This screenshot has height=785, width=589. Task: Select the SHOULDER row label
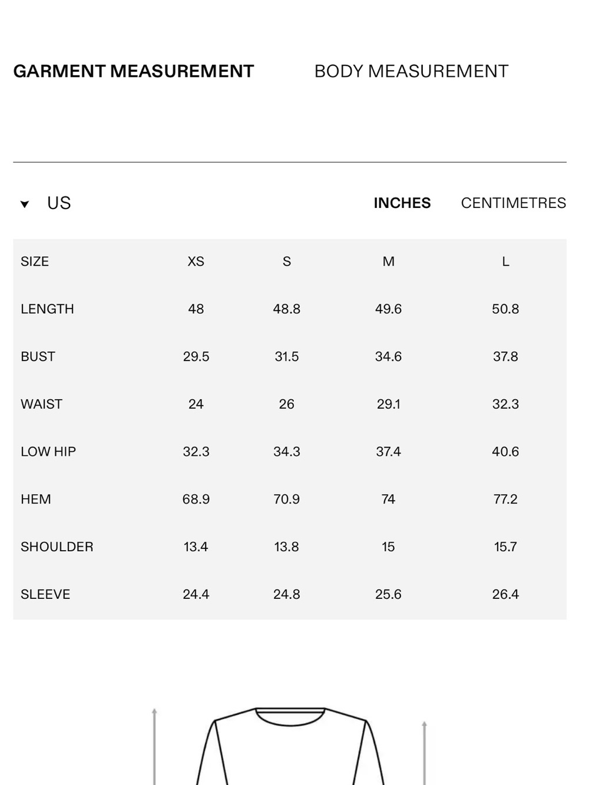point(57,547)
